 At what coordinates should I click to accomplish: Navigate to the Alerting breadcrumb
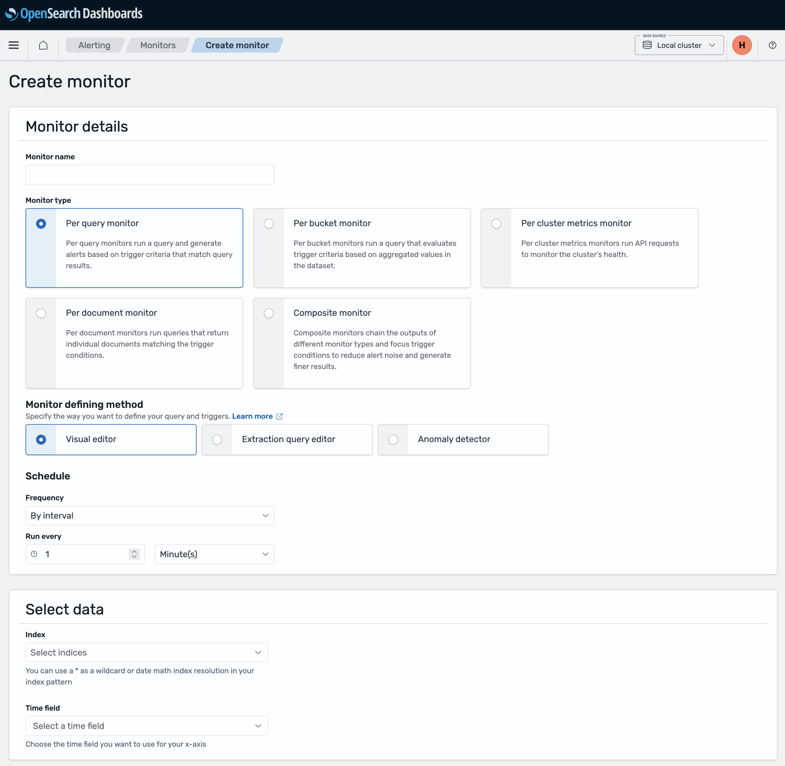click(94, 45)
